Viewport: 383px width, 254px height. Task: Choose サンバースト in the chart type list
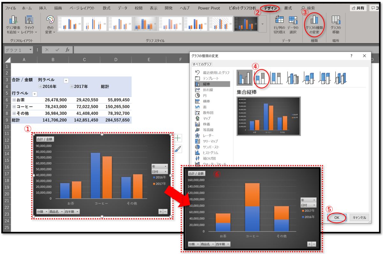[212, 147]
